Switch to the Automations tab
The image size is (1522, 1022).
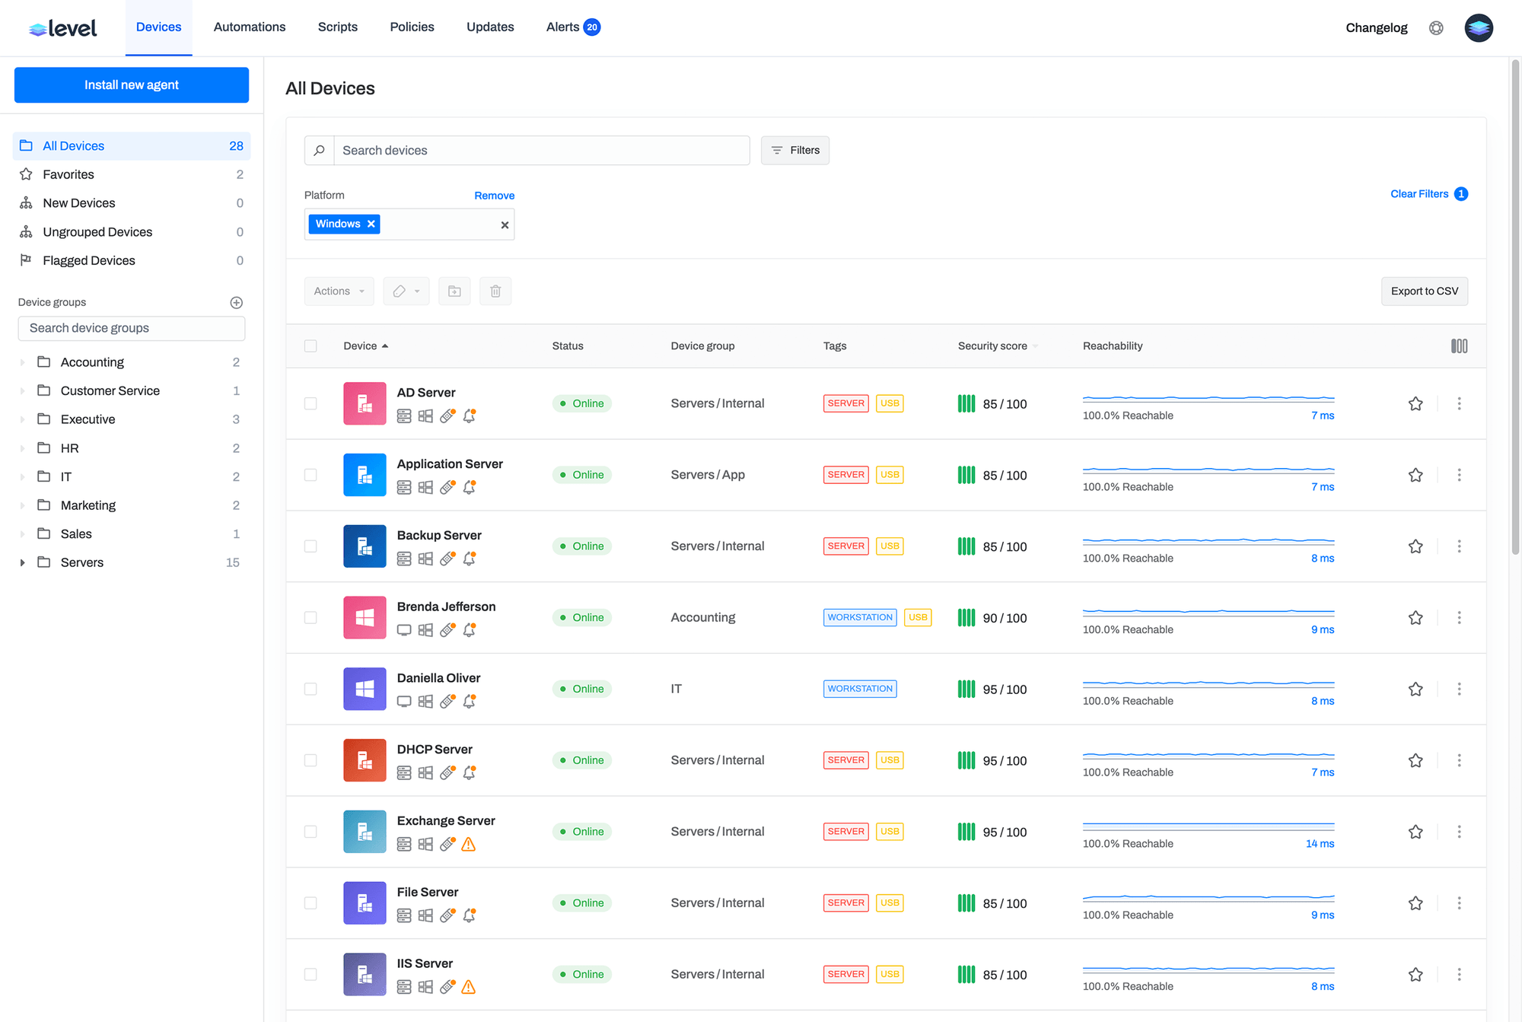(x=249, y=27)
